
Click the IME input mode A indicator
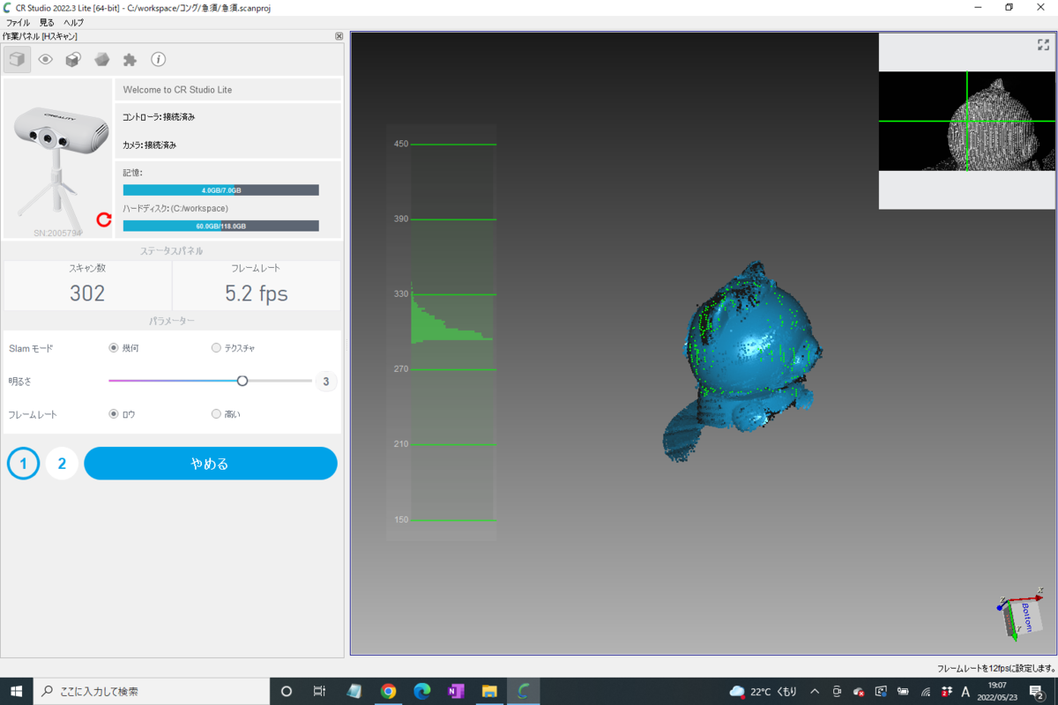pos(965,692)
